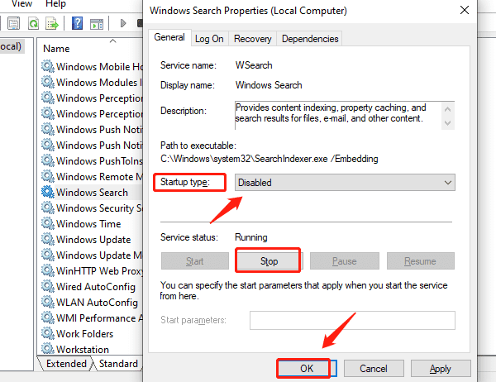This screenshot has width=496, height=382.
Task: Click gear icon beside WinHTTP Web Proxy
Action: [48, 270]
